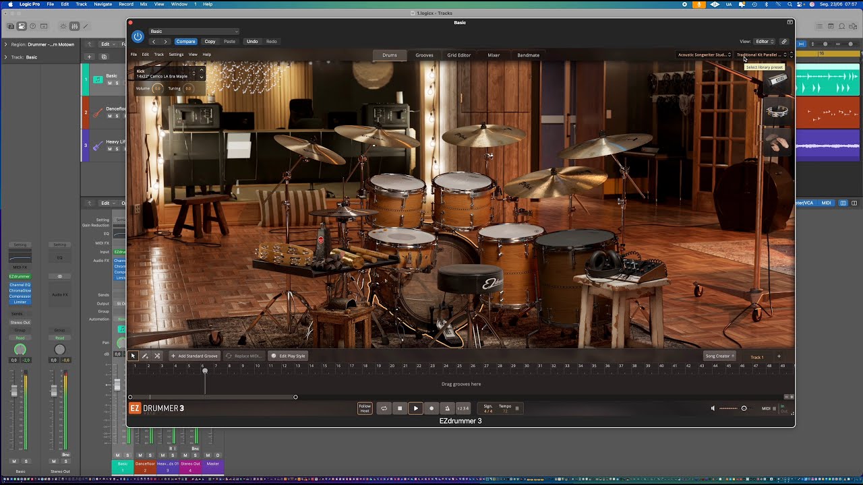Click the EZdrummer play button
Screen dimensions: 863x485
pos(416,408)
